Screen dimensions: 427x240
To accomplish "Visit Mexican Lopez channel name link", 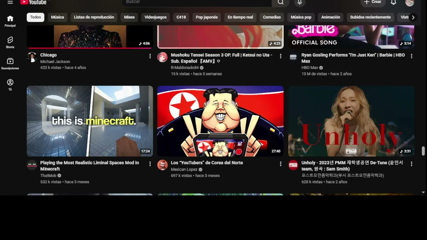I will [184, 169].
